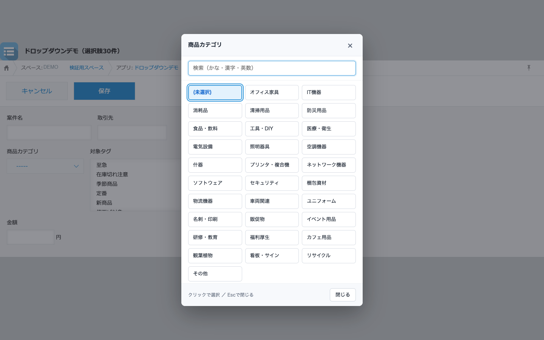Click the キャンセル button

tap(37, 91)
